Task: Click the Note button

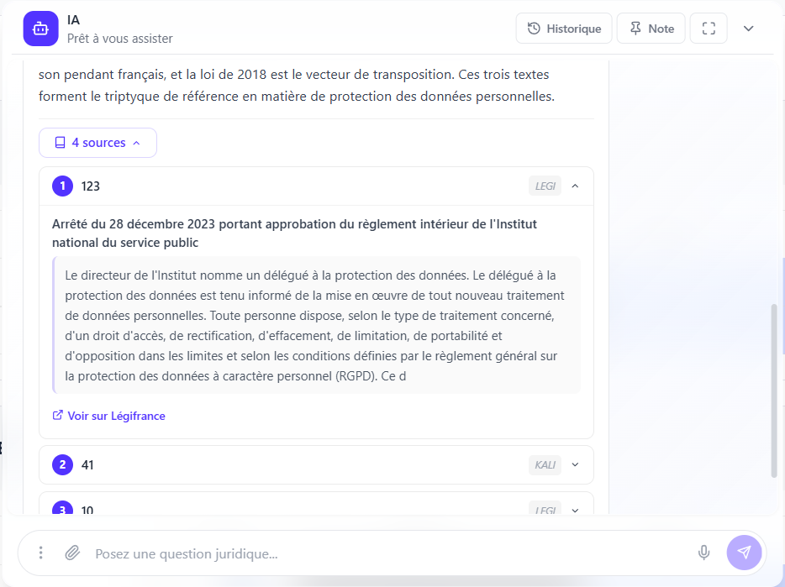Action: point(651,28)
